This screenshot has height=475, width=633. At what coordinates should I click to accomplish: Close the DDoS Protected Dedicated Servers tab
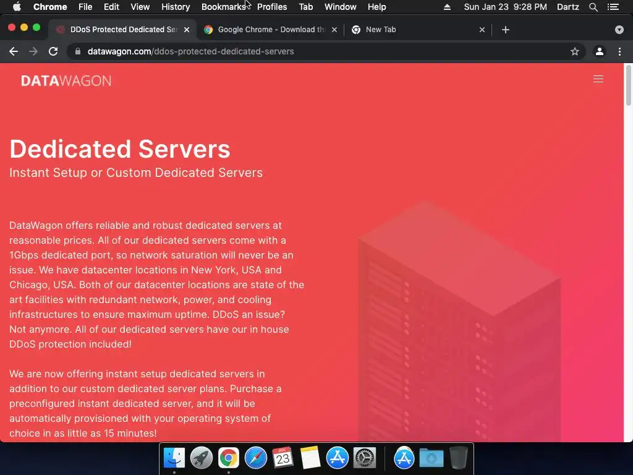187,30
